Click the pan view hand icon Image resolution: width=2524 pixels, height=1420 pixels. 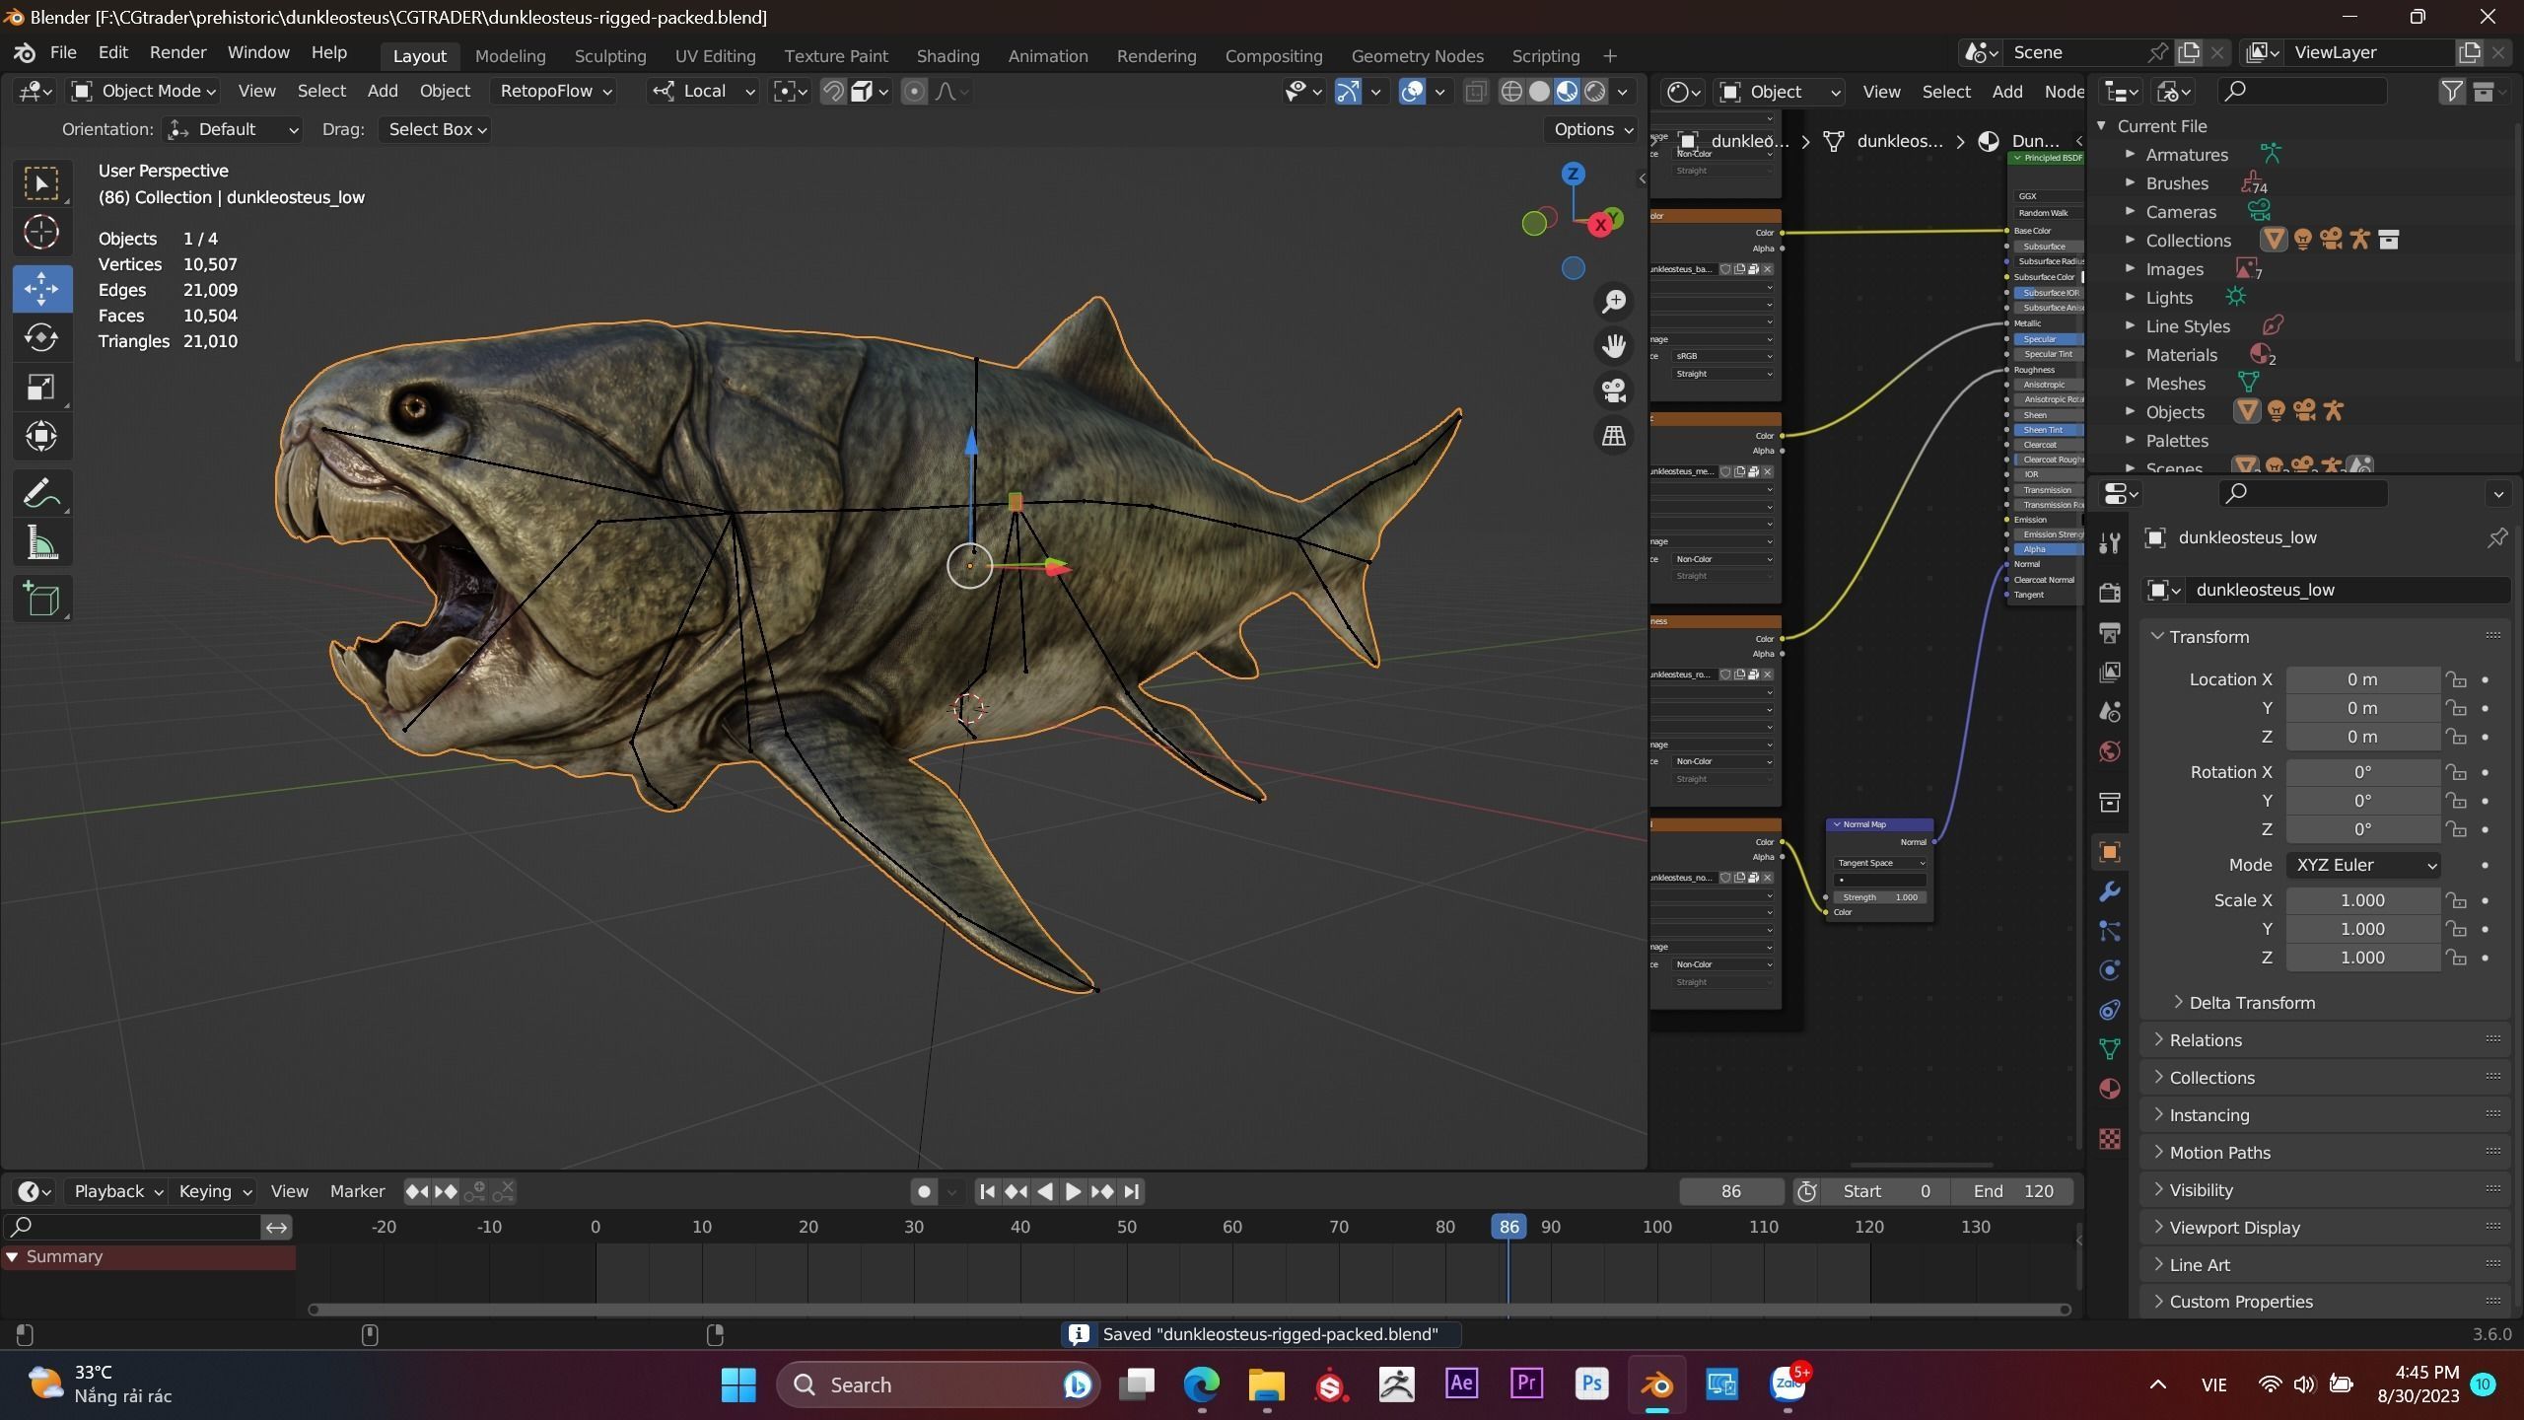tap(1614, 346)
